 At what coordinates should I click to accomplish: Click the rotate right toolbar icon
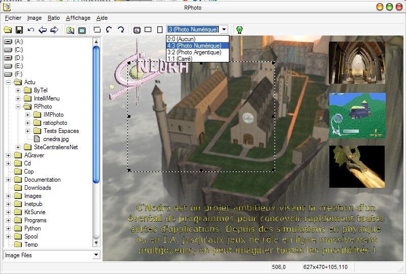click(121, 30)
